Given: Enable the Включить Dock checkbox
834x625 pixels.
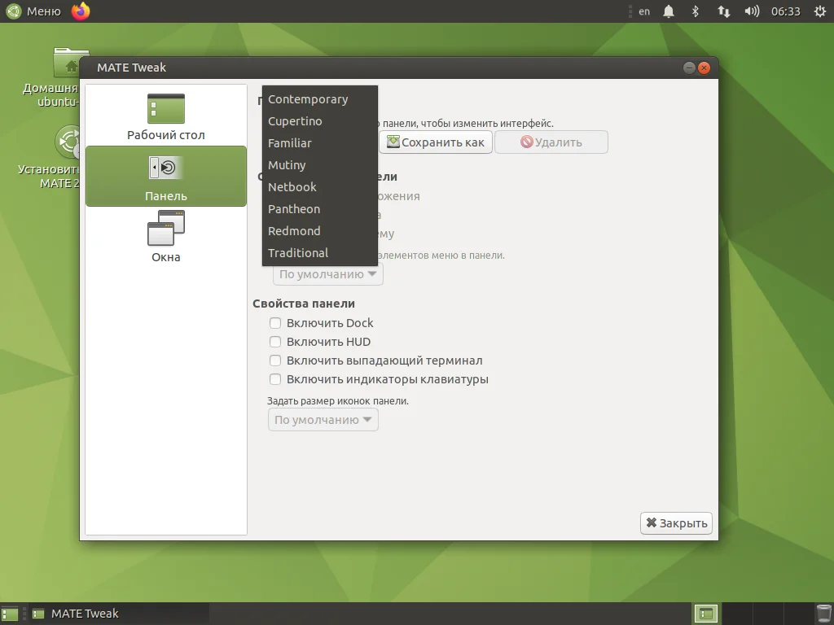Looking at the screenshot, I should click(275, 323).
